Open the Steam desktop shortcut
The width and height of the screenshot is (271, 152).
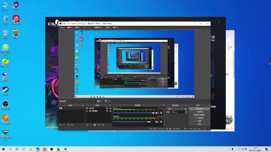[x=5, y=91]
